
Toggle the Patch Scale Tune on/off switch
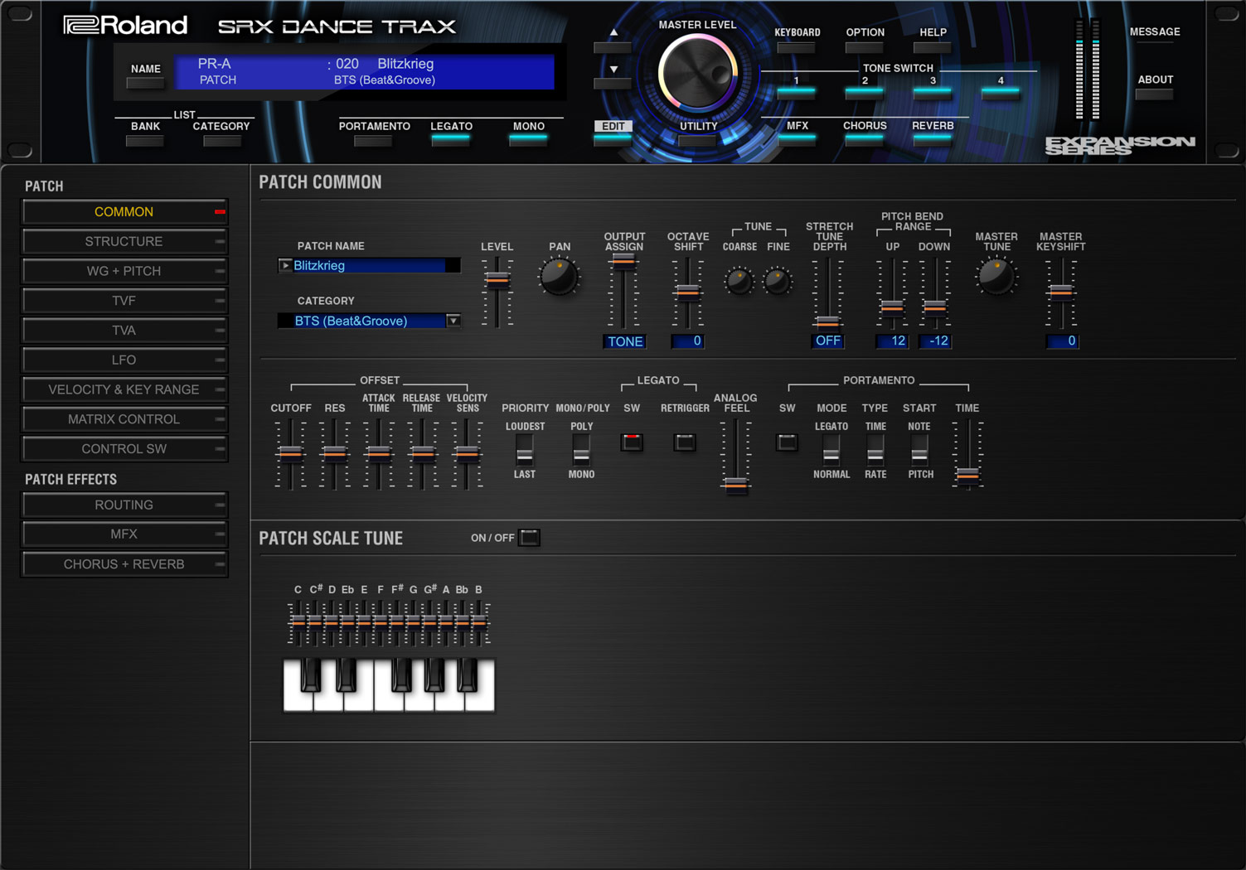pos(529,538)
